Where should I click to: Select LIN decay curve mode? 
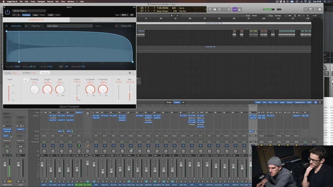[x=61, y=66]
